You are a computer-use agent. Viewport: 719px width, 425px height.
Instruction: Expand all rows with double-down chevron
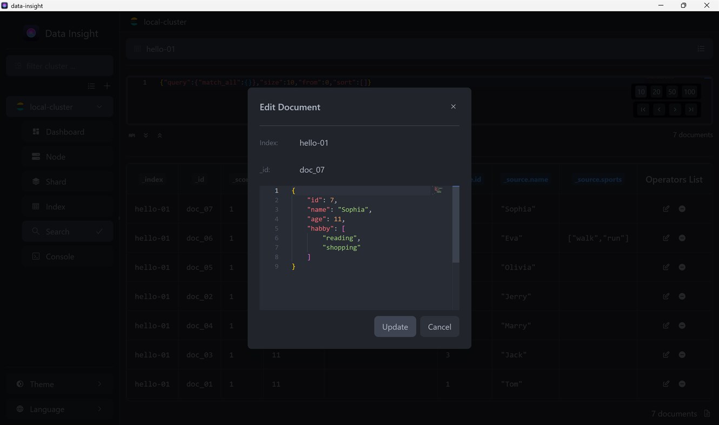[146, 136]
